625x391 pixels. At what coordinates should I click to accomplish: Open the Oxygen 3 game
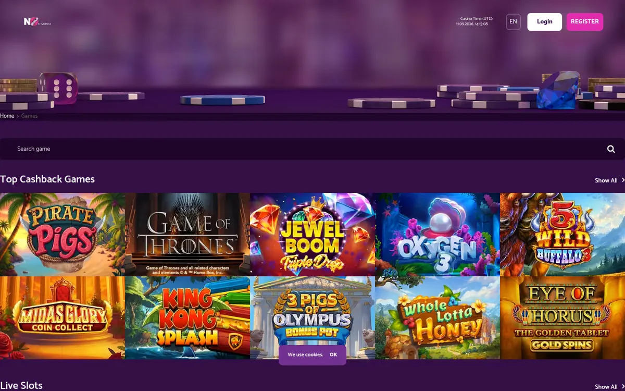pyautogui.click(x=438, y=235)
